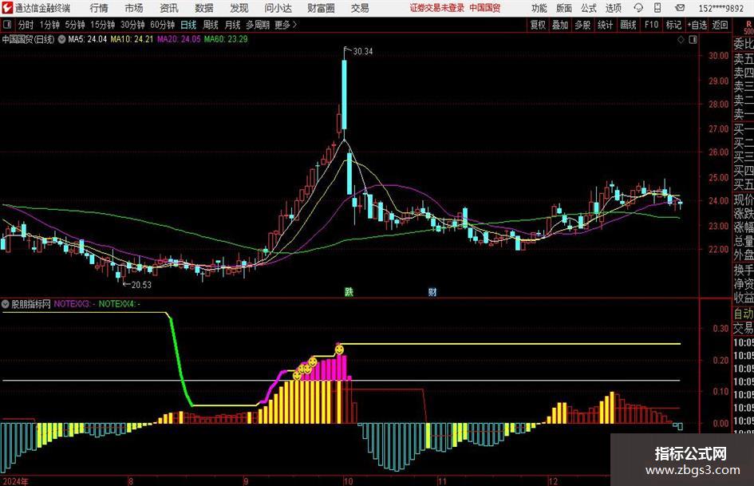
Task: Click the topmost smiley signal icon
Action: point(339,350)
